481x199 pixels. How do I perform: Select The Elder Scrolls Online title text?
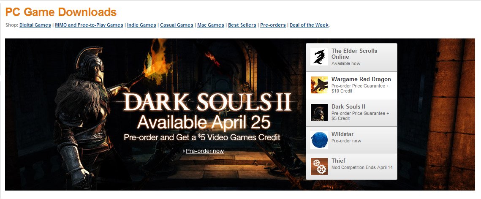(354, 54)
